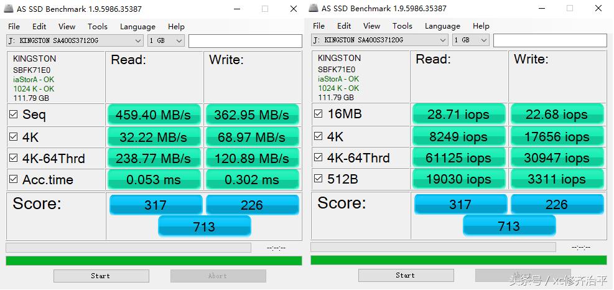
Task: Close the left AS SSD Benchmark window
Action: pyautogui.click(x=293, y=9)
